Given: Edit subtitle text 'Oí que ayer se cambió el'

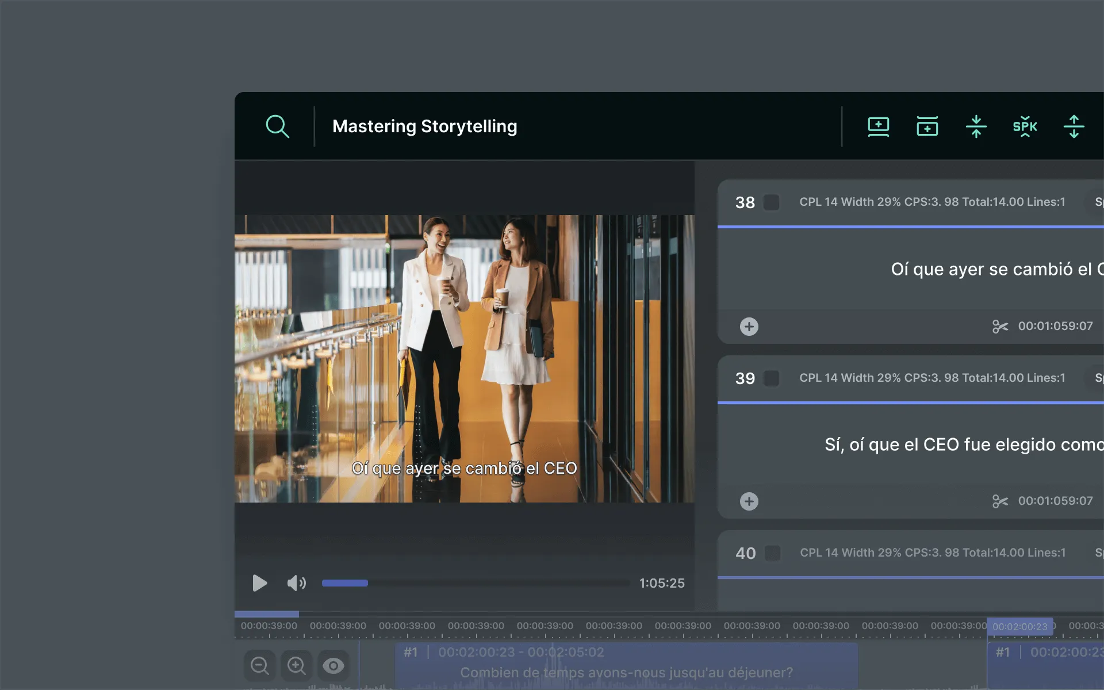Looking at the screenshot, I should [x=997, y=269].
